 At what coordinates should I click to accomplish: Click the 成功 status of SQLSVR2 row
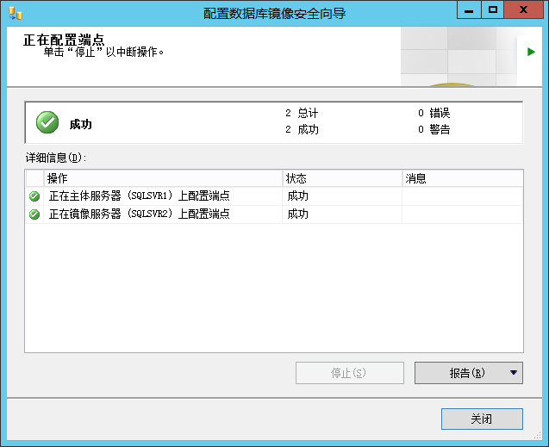coord(297,214)
